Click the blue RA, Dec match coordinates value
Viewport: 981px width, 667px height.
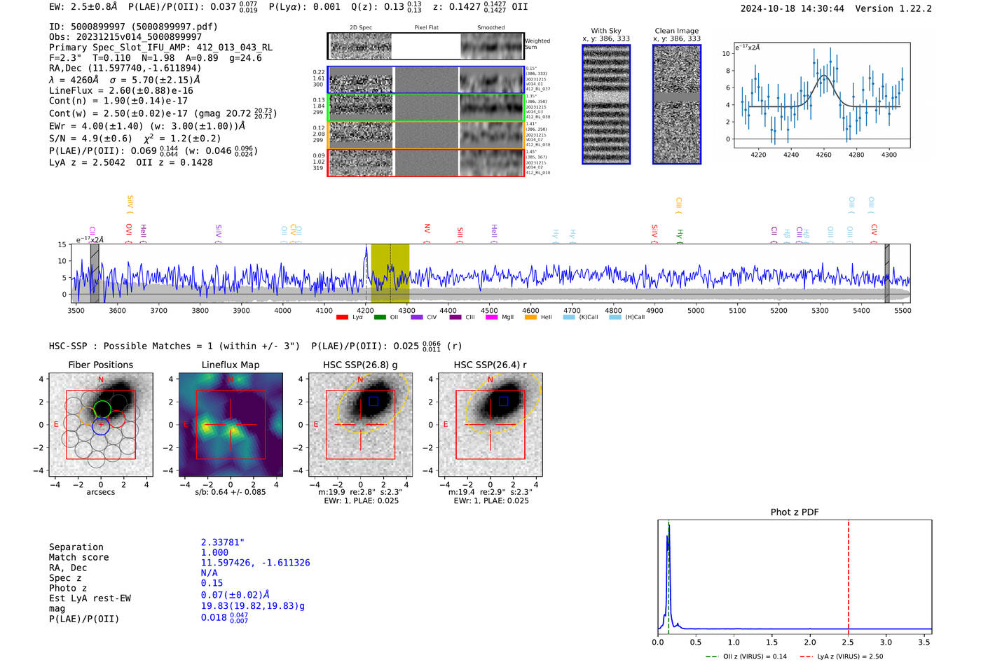point(255,563)
